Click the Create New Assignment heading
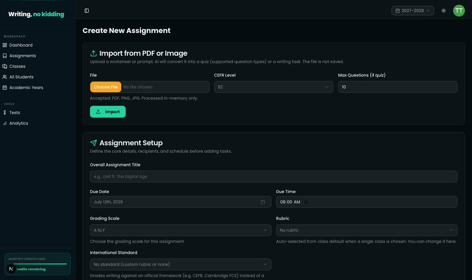This screenshot has width=472, height=280. tap(127, 31)
